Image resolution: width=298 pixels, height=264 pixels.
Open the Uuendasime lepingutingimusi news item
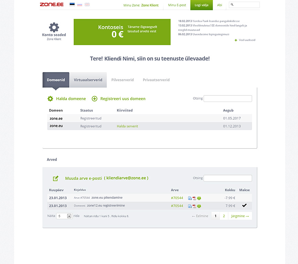click(x=204, y=34)
